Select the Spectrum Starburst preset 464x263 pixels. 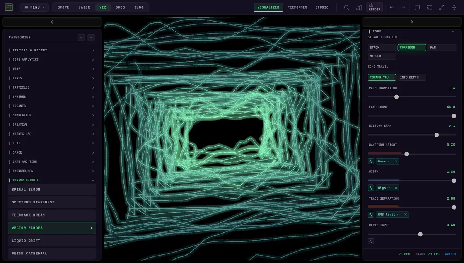click(52, 202)
